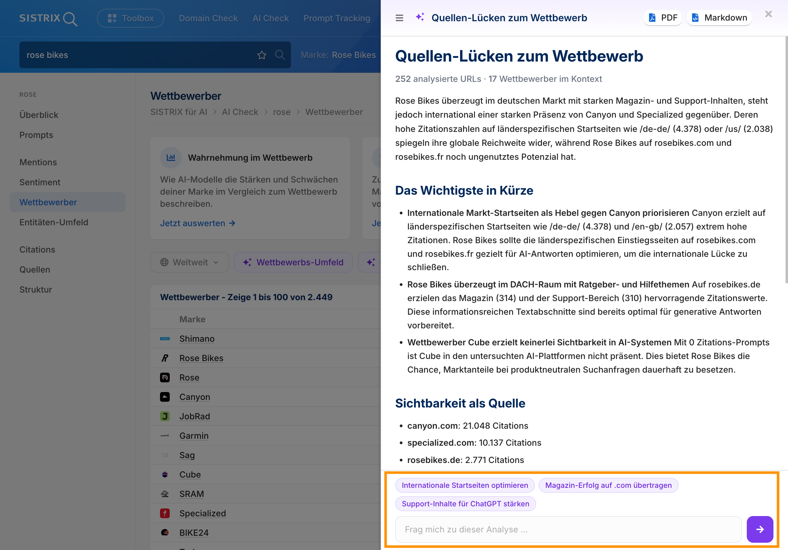Click the Rose Bikes logo icon

165,358
